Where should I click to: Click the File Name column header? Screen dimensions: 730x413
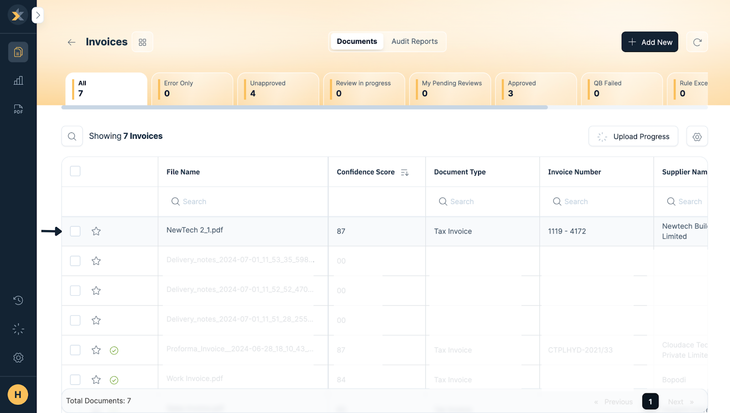coord(183,172)
